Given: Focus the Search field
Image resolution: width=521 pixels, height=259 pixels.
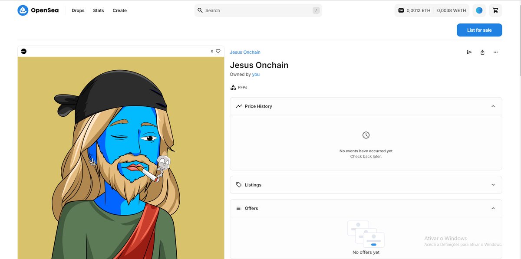Looking at the screenshot, I should pos(258,10).
